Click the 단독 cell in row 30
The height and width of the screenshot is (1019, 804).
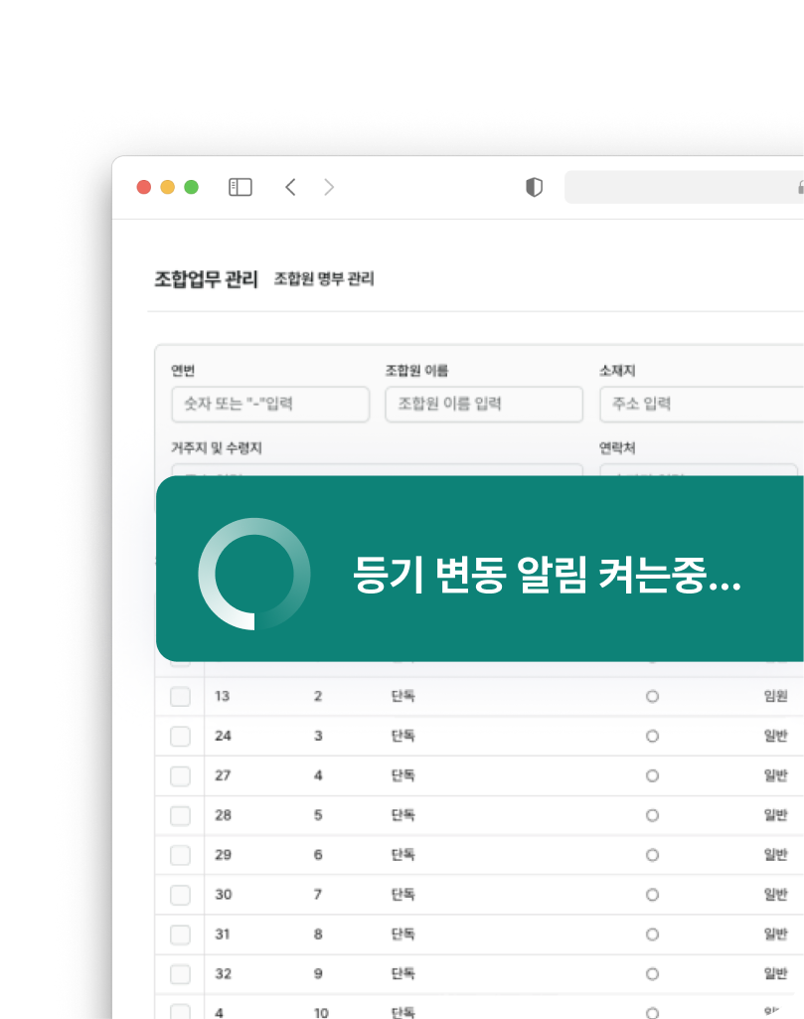pyautogui.click(x=402, y=894)
